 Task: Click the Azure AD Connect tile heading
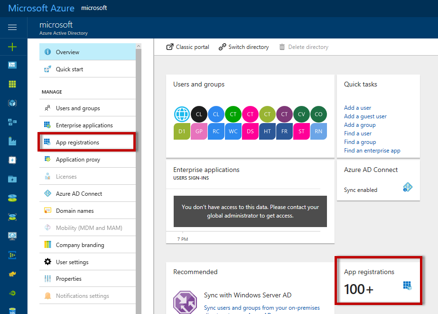(x=371, y=170)
